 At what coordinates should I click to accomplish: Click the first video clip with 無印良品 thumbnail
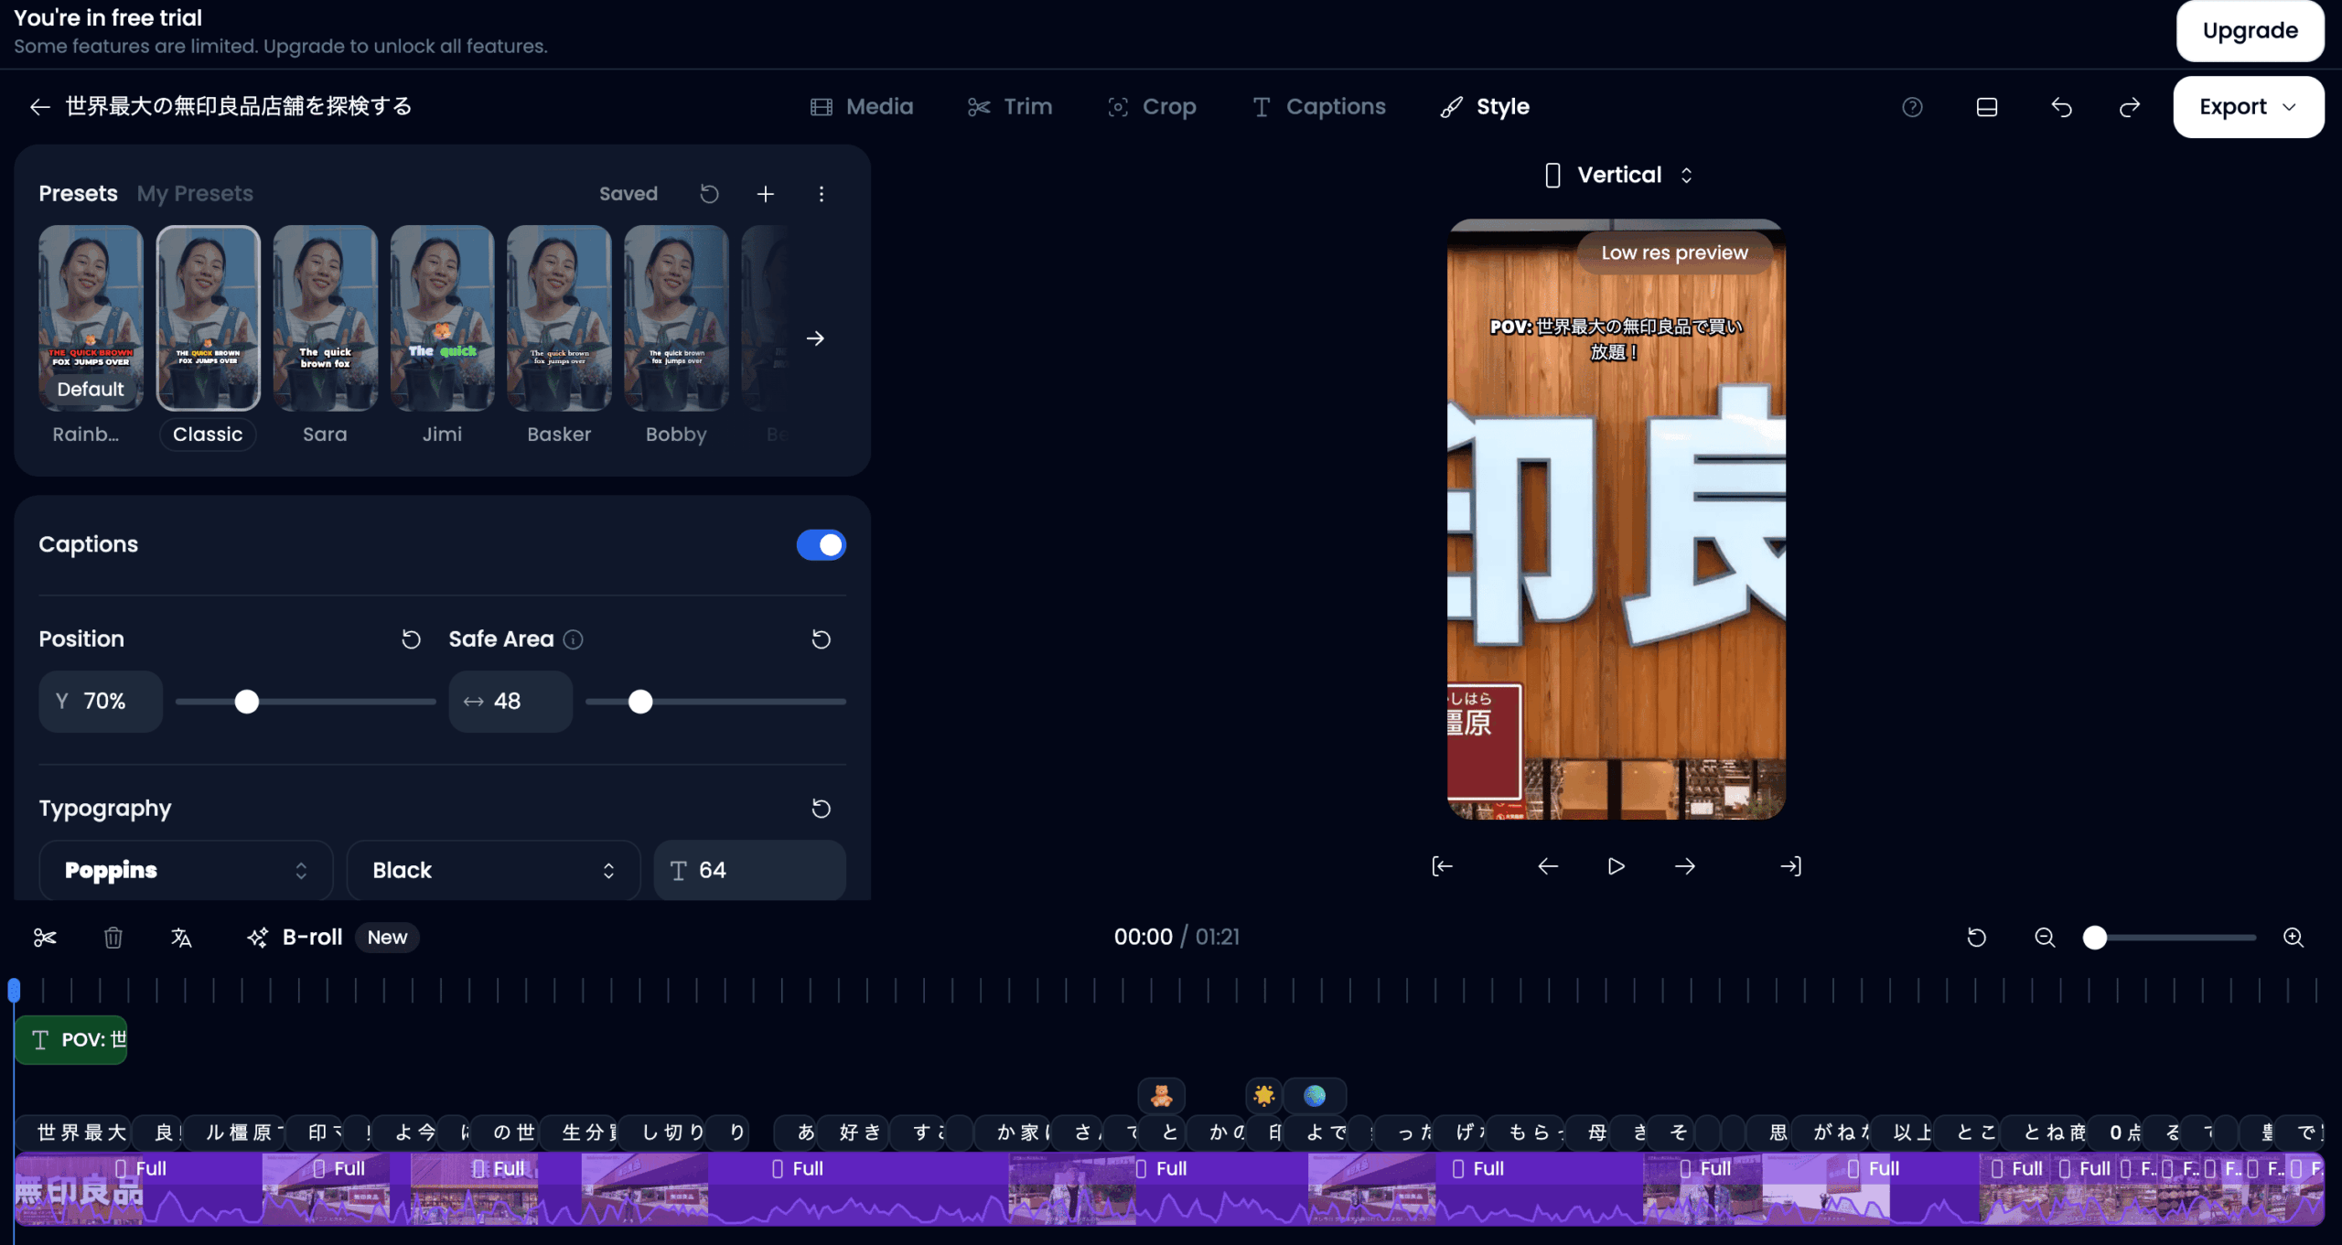point(137,1189)
